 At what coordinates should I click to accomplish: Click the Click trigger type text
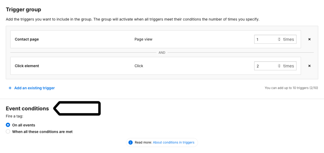[x=139, y=66]
